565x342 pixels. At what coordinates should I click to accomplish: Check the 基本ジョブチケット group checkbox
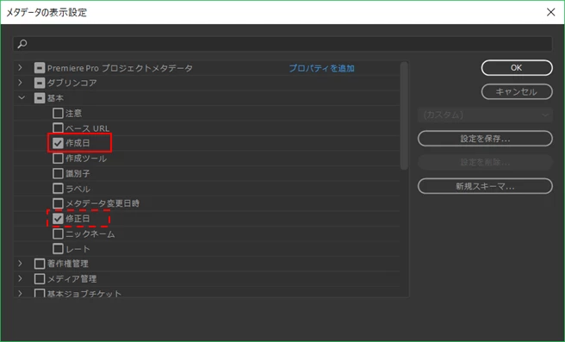pyautogui.click(x=40, y=293)
